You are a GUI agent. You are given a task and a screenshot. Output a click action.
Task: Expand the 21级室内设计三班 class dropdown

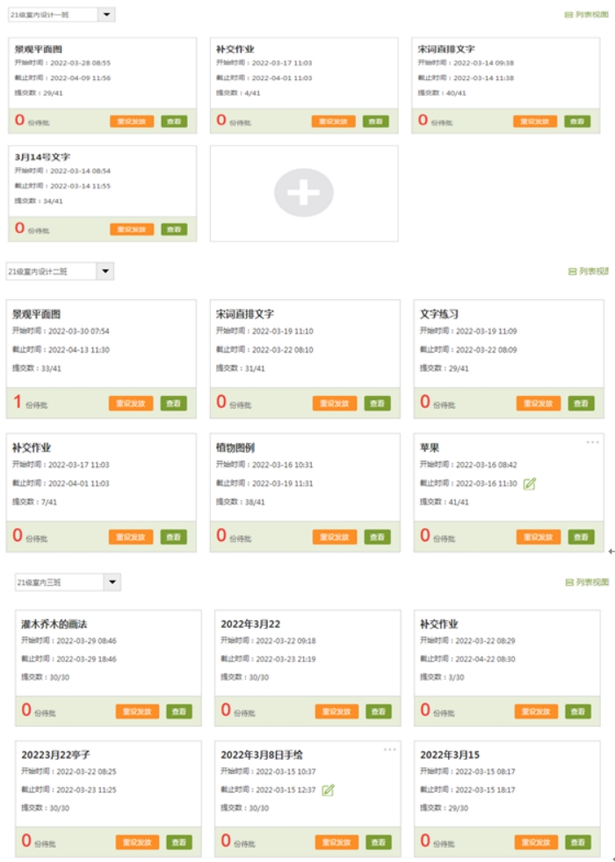[112, 582]
